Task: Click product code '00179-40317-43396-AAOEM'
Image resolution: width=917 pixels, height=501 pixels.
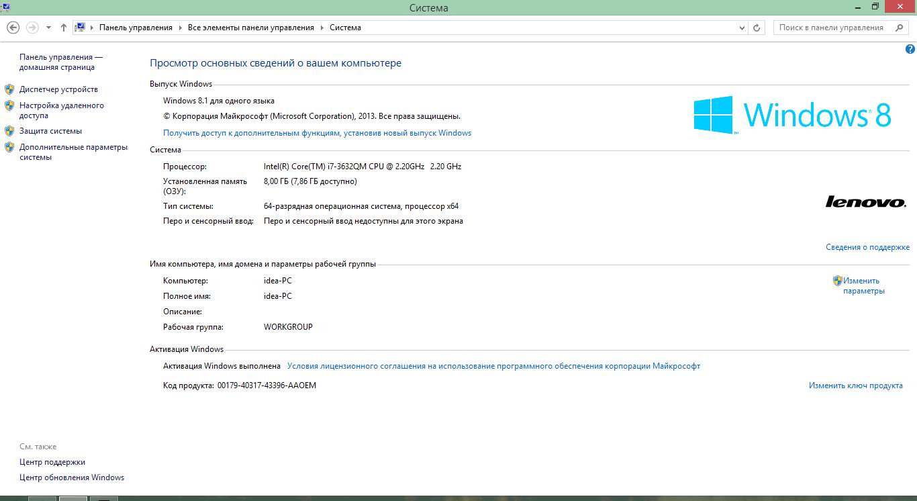Action: click(x=267, y=385)
